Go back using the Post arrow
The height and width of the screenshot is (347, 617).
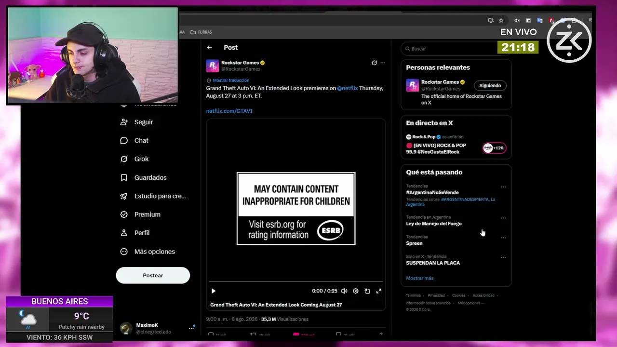pos(209,47)
